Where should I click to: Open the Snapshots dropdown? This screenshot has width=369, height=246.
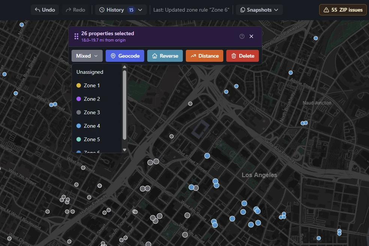pos(259,10)
